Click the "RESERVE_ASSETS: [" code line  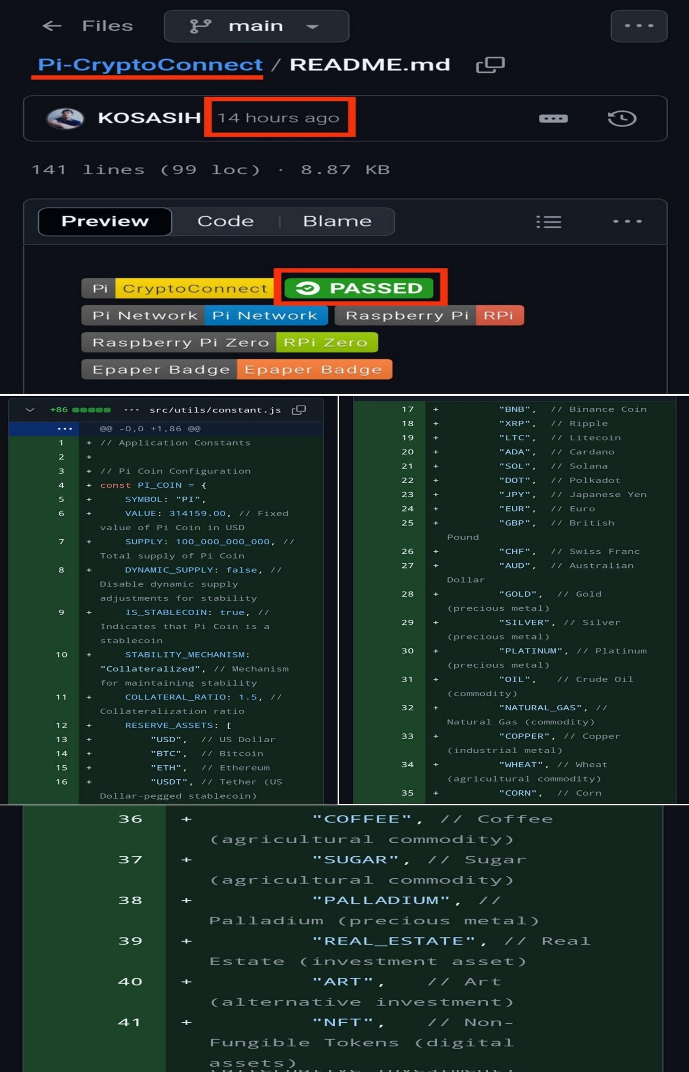click(178, 725)
